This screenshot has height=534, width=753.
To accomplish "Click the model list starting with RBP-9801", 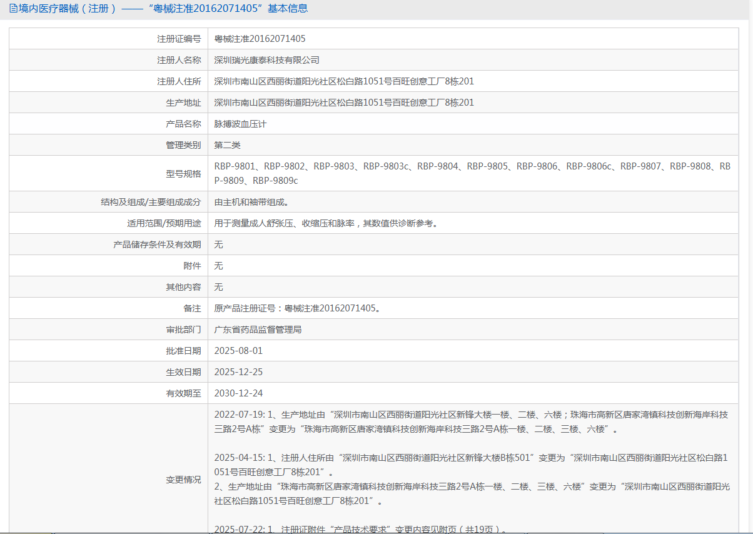I will (472, 174).
